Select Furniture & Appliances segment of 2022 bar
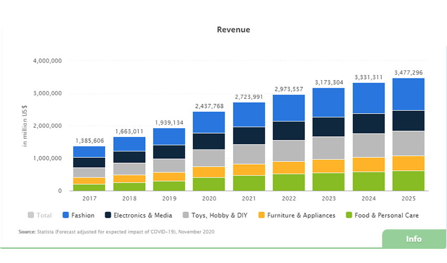 (289, 168)
